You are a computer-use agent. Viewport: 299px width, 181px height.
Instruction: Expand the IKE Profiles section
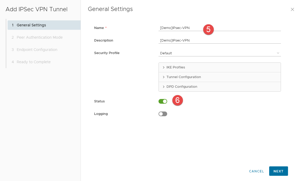(176, 67)
